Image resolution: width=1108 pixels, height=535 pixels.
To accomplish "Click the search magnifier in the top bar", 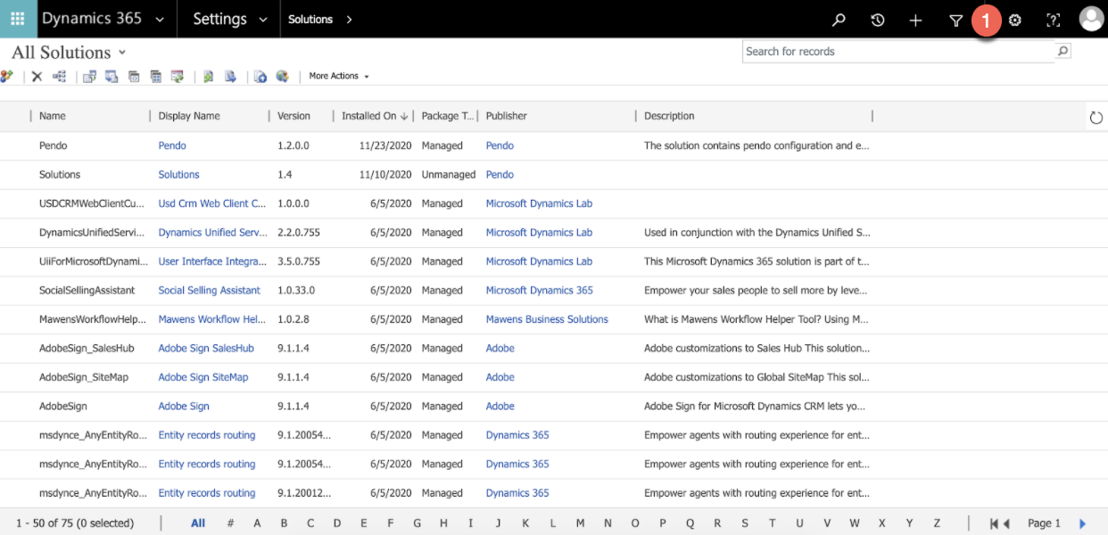I will tap(839, 20).
